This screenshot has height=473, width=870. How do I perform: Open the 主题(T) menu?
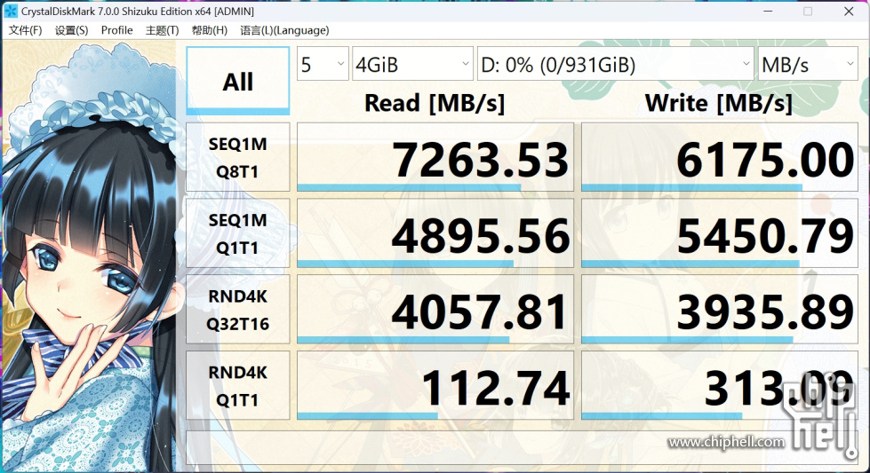pos(162,30)
